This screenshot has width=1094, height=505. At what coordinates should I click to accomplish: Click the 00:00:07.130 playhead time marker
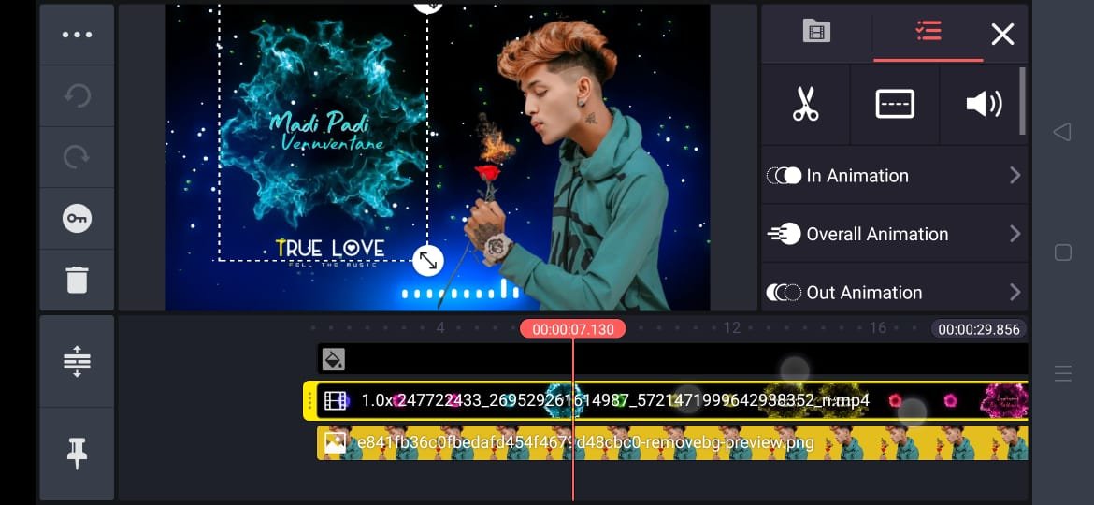click(x=572, y=329)
